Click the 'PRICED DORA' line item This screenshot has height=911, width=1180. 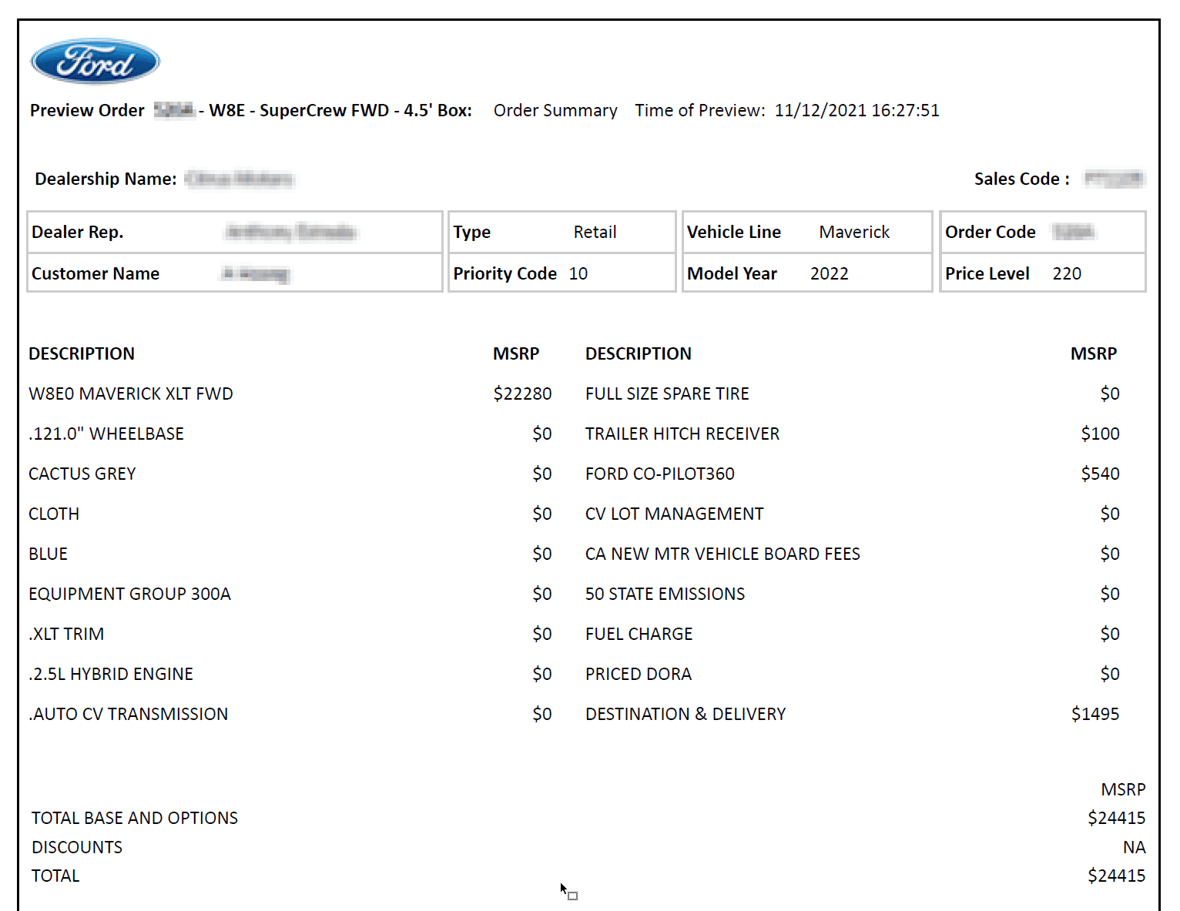coord(639,675)
